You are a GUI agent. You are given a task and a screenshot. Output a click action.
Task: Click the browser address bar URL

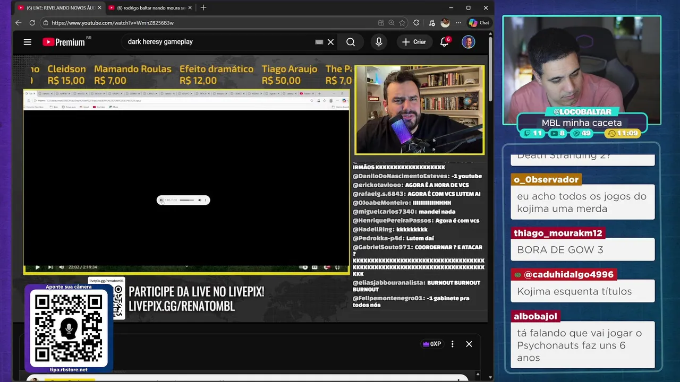113,23
